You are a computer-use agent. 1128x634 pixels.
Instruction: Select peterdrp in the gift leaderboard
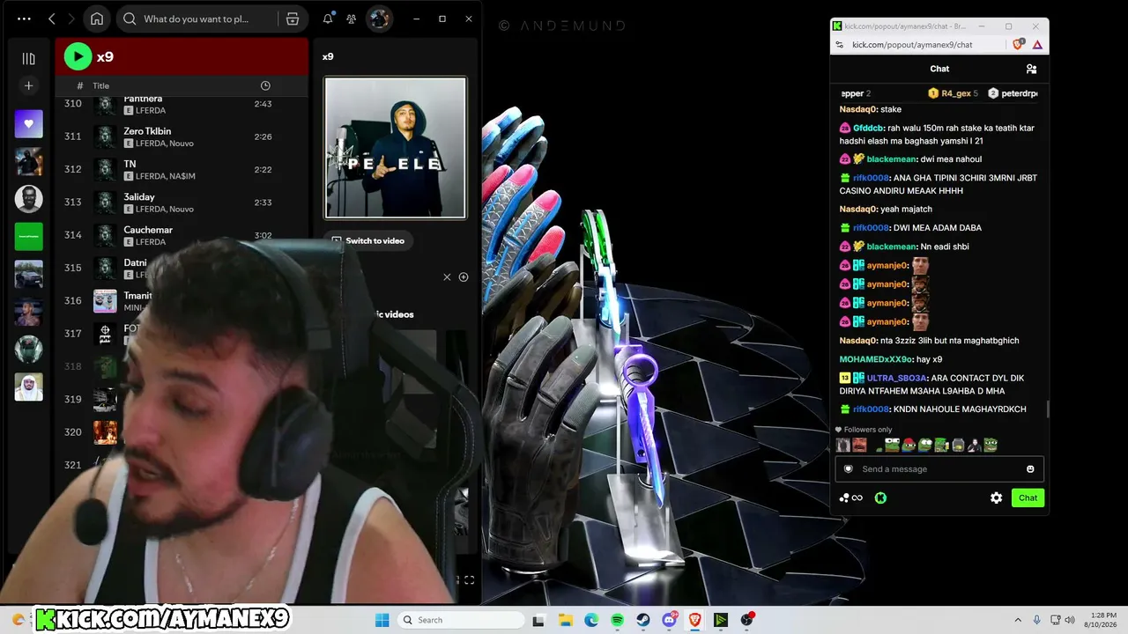point(1020,93)
